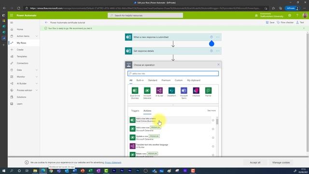Image resolution: width=309 pixels, height=174 pixels.
Task: Collapse the connectors list chevron
Action: coord(173,105)
